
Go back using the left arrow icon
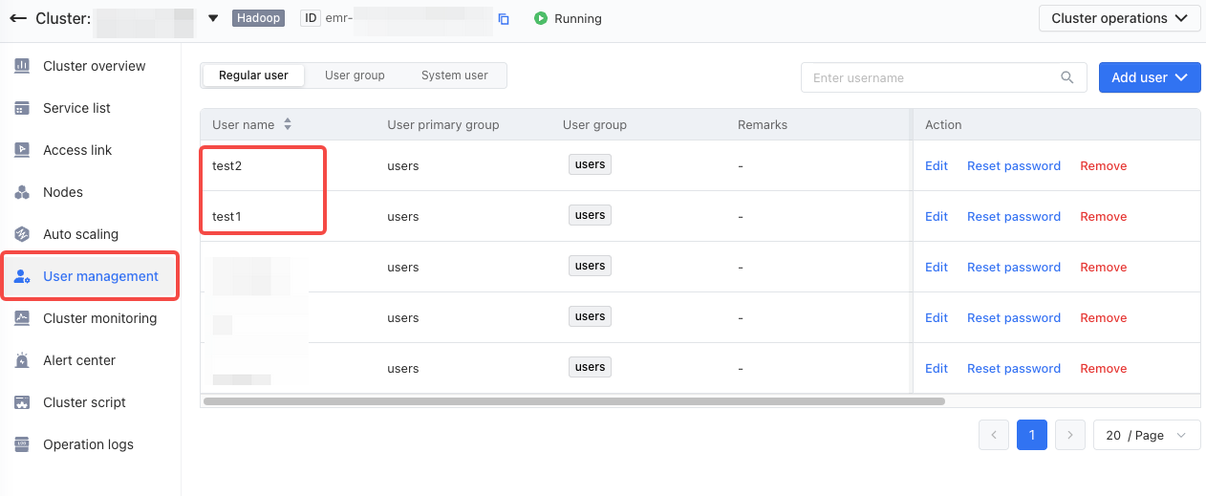[x=17, y=18]
